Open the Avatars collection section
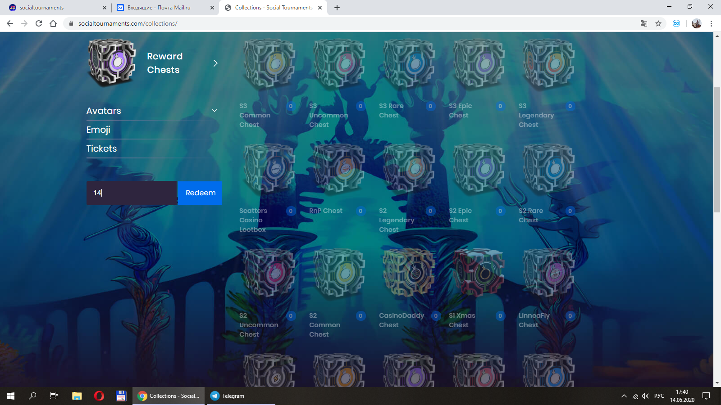 104,111
